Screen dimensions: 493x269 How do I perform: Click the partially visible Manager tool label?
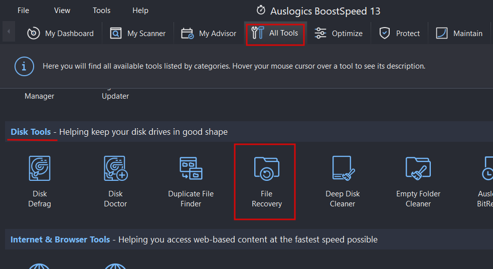point(39,96)
